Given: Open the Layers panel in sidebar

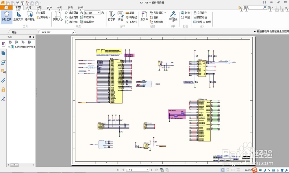Looking at the screenshot, I should tap(3, 63).
